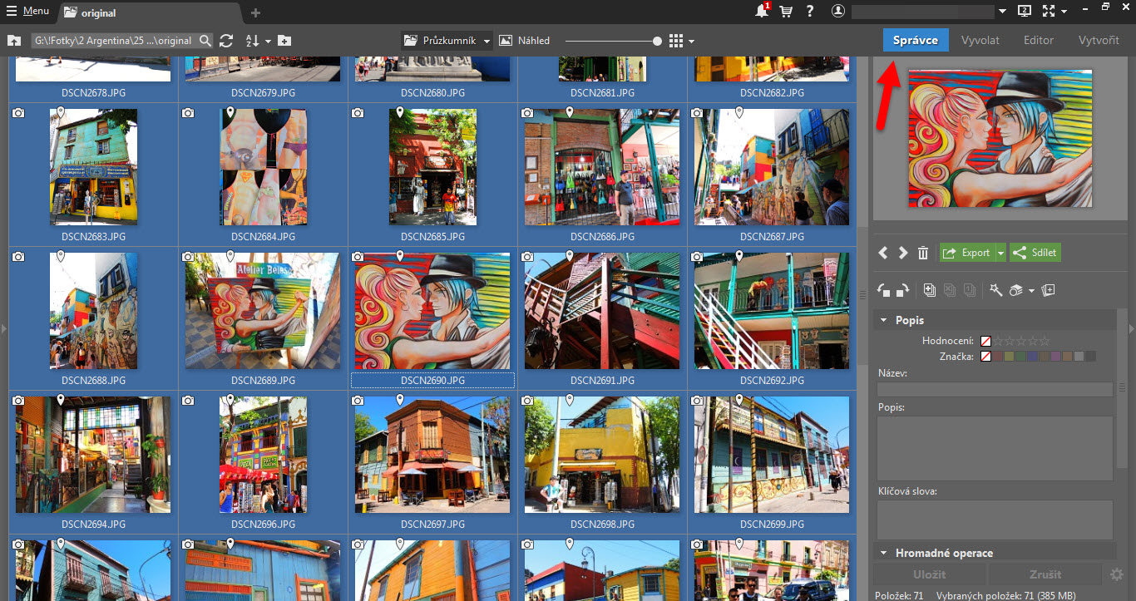The width and height of the screenshot is (1136, 601).
Task: Click the Klíčová slova keywords field
Action: click(x=995, y=520)
